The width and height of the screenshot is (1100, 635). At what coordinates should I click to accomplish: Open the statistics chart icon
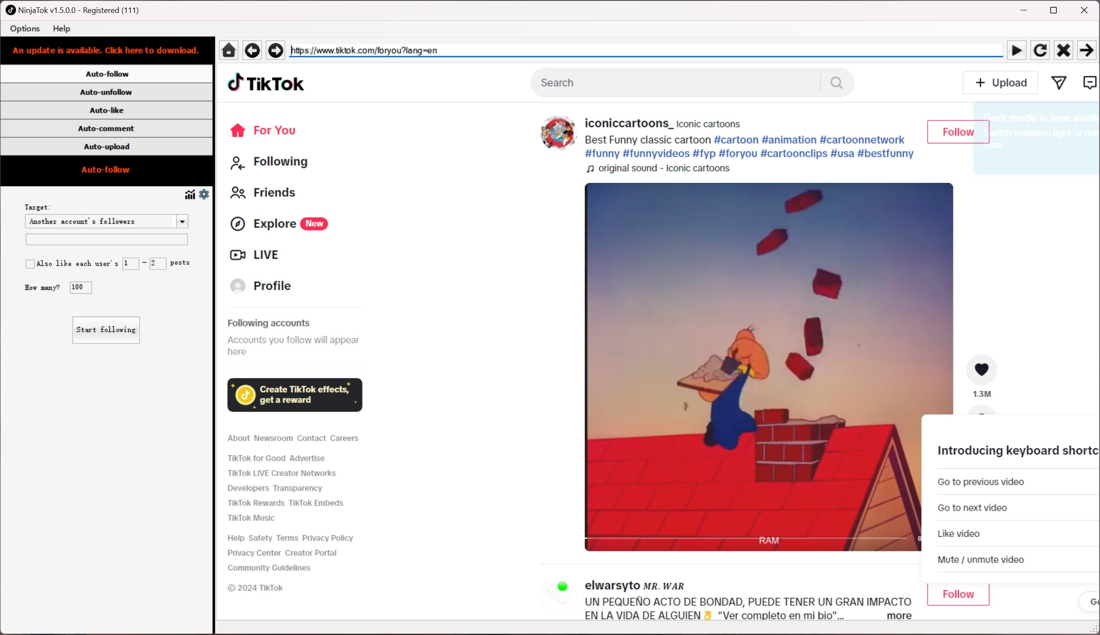click(x=190, y=194)
